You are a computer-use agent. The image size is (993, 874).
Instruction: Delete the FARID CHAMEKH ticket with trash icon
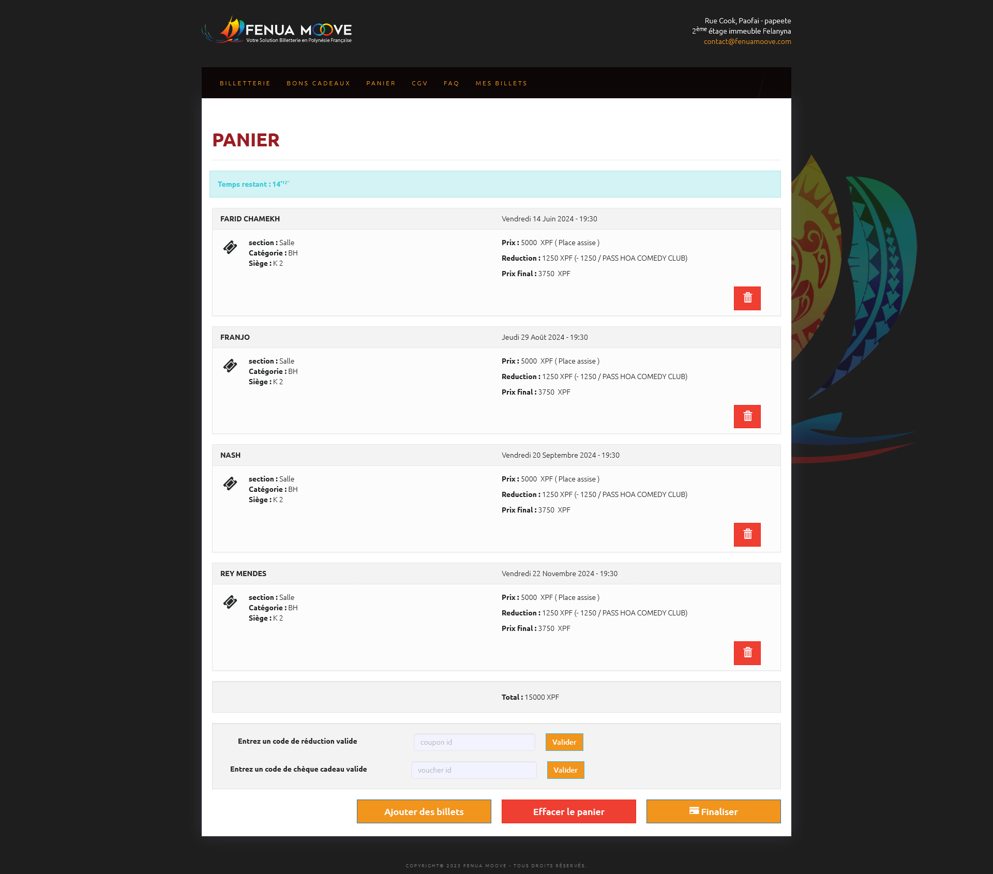[x=747, y=298]
